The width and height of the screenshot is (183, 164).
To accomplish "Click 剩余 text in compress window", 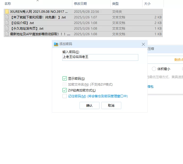I will (178, 60).
